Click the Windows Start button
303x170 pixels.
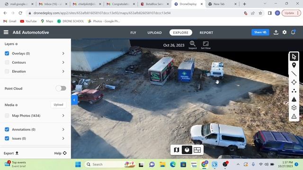tap(78, 164)
